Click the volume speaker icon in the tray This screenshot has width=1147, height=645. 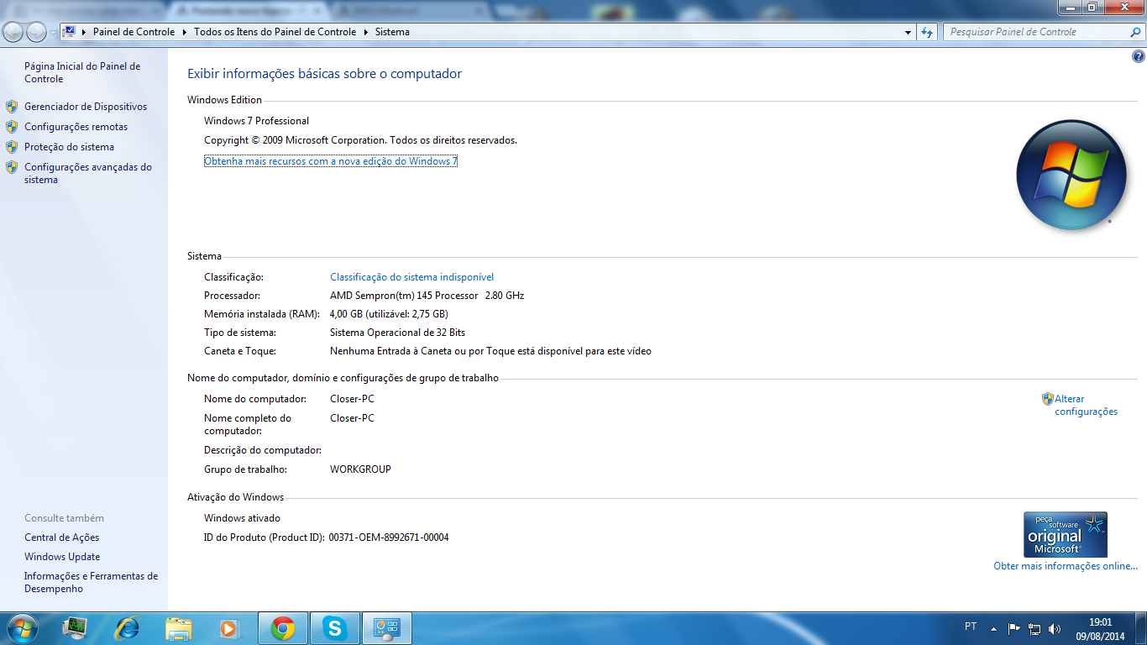pos(1055,628)
